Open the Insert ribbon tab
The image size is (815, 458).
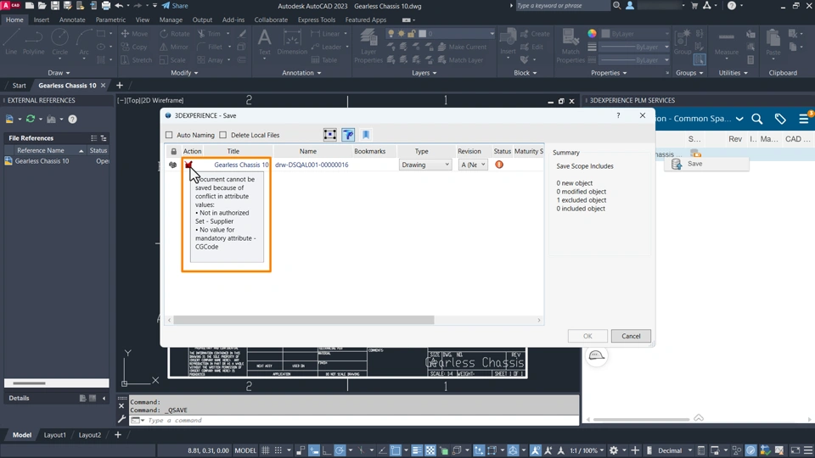(x=41, y=20)
